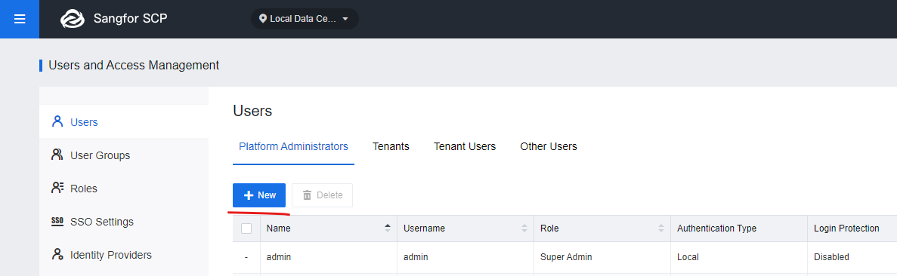Switch to the Other Users tab
This screenshot has height=276, width=897.
(548, 146)
